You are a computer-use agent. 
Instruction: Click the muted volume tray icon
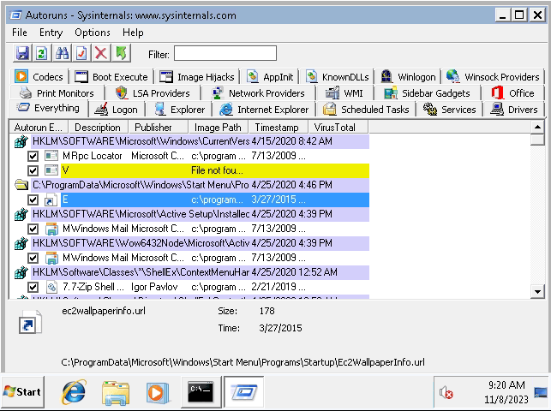(x=446, y=392)
